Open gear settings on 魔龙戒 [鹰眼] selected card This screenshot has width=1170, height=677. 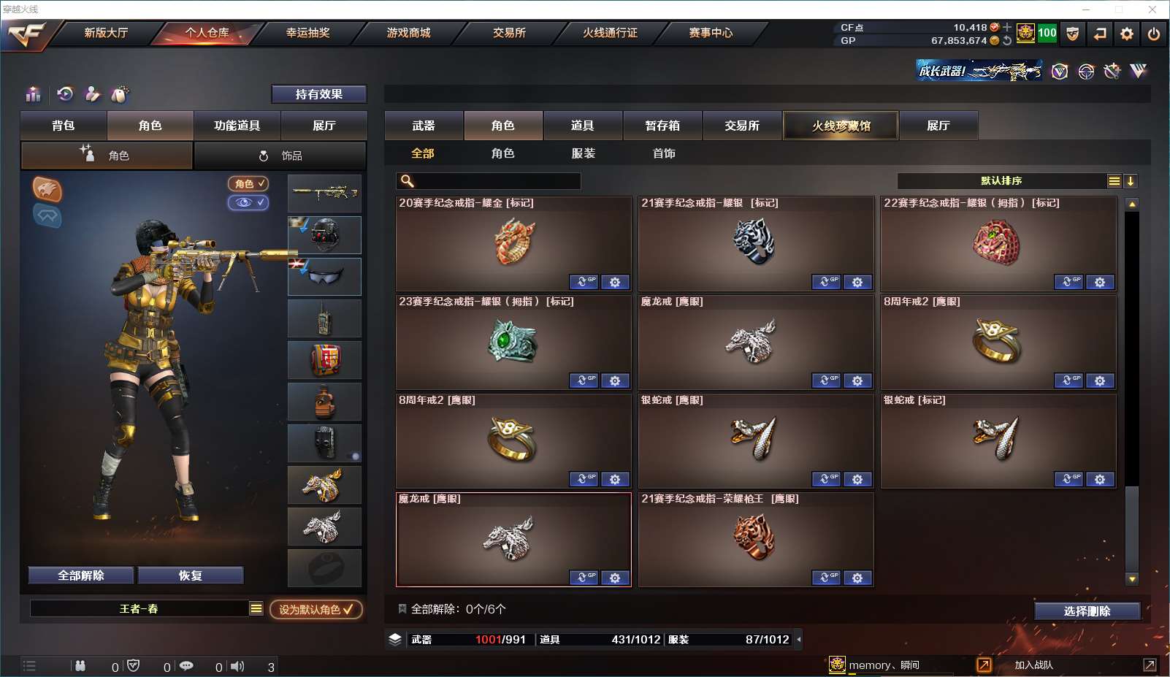point(615,578)
